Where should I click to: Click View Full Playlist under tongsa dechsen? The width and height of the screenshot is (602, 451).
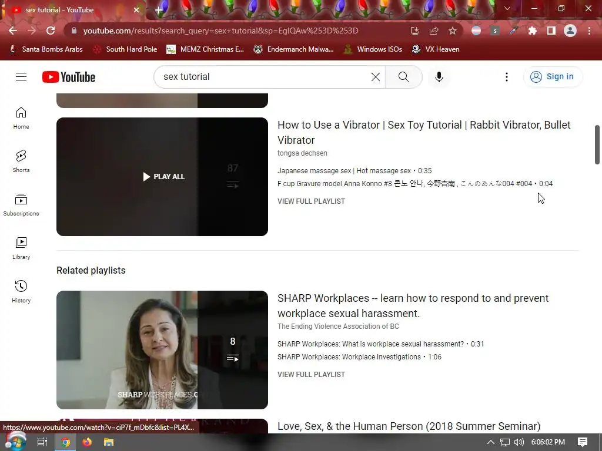click(x=312, y=201)
